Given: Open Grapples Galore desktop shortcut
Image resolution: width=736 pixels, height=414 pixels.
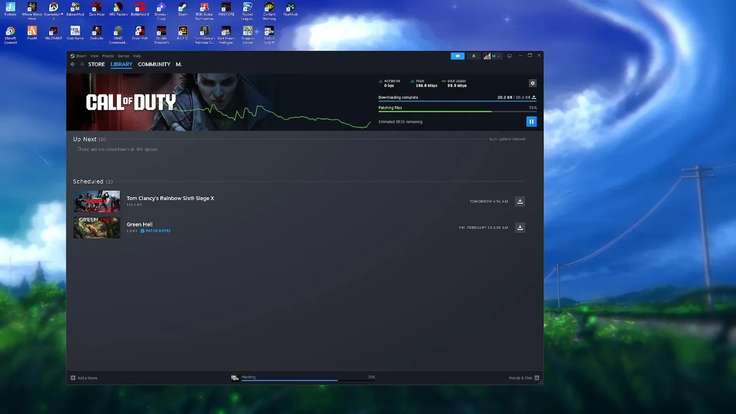Looking at the screenshot, I should pos(247,35).
